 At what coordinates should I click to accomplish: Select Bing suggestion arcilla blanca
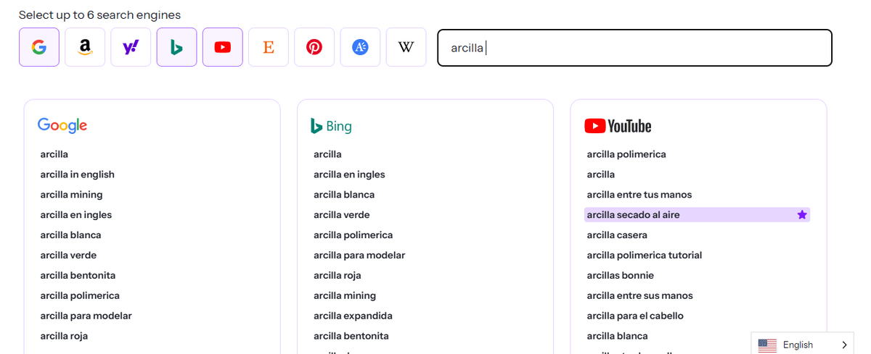point(344,195)
